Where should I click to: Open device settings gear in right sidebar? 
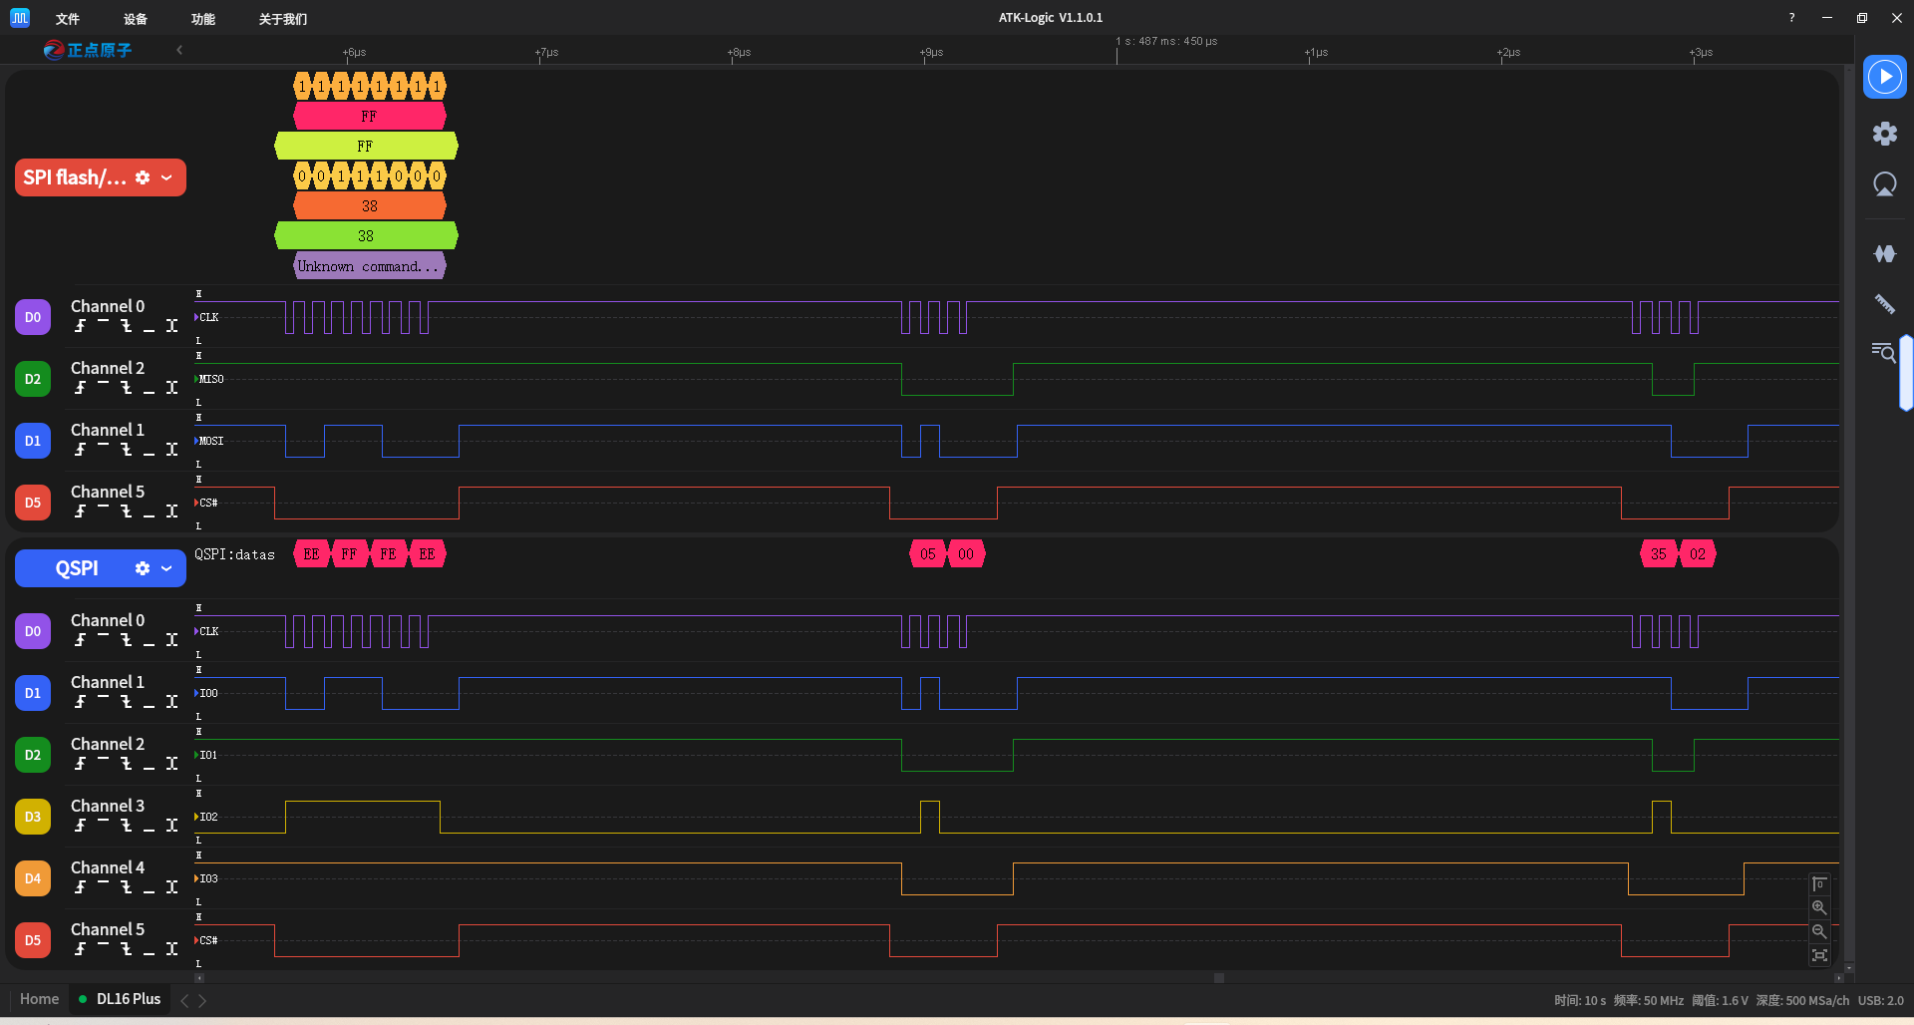click(1884, 134)
